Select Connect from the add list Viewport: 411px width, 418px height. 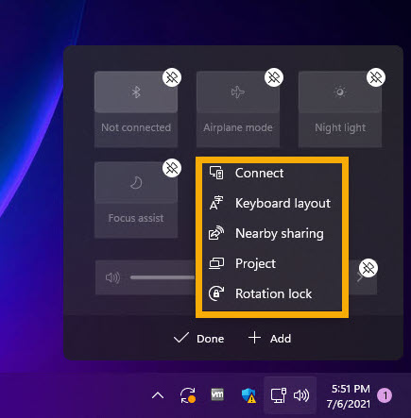point(272,174)
